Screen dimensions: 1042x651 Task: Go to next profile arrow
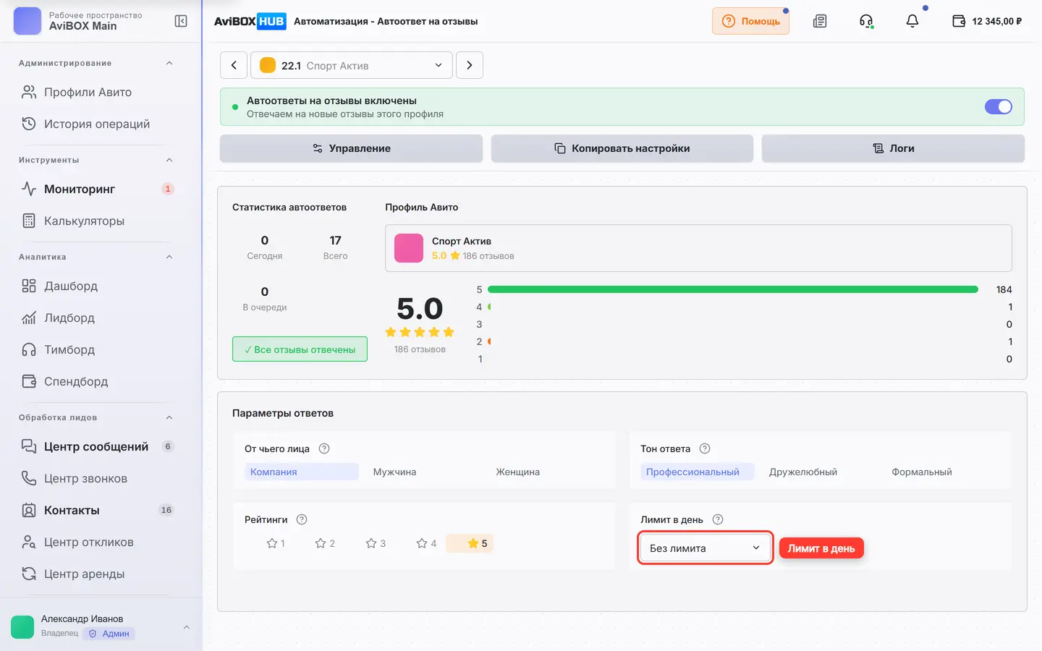(x=470, y=65)
